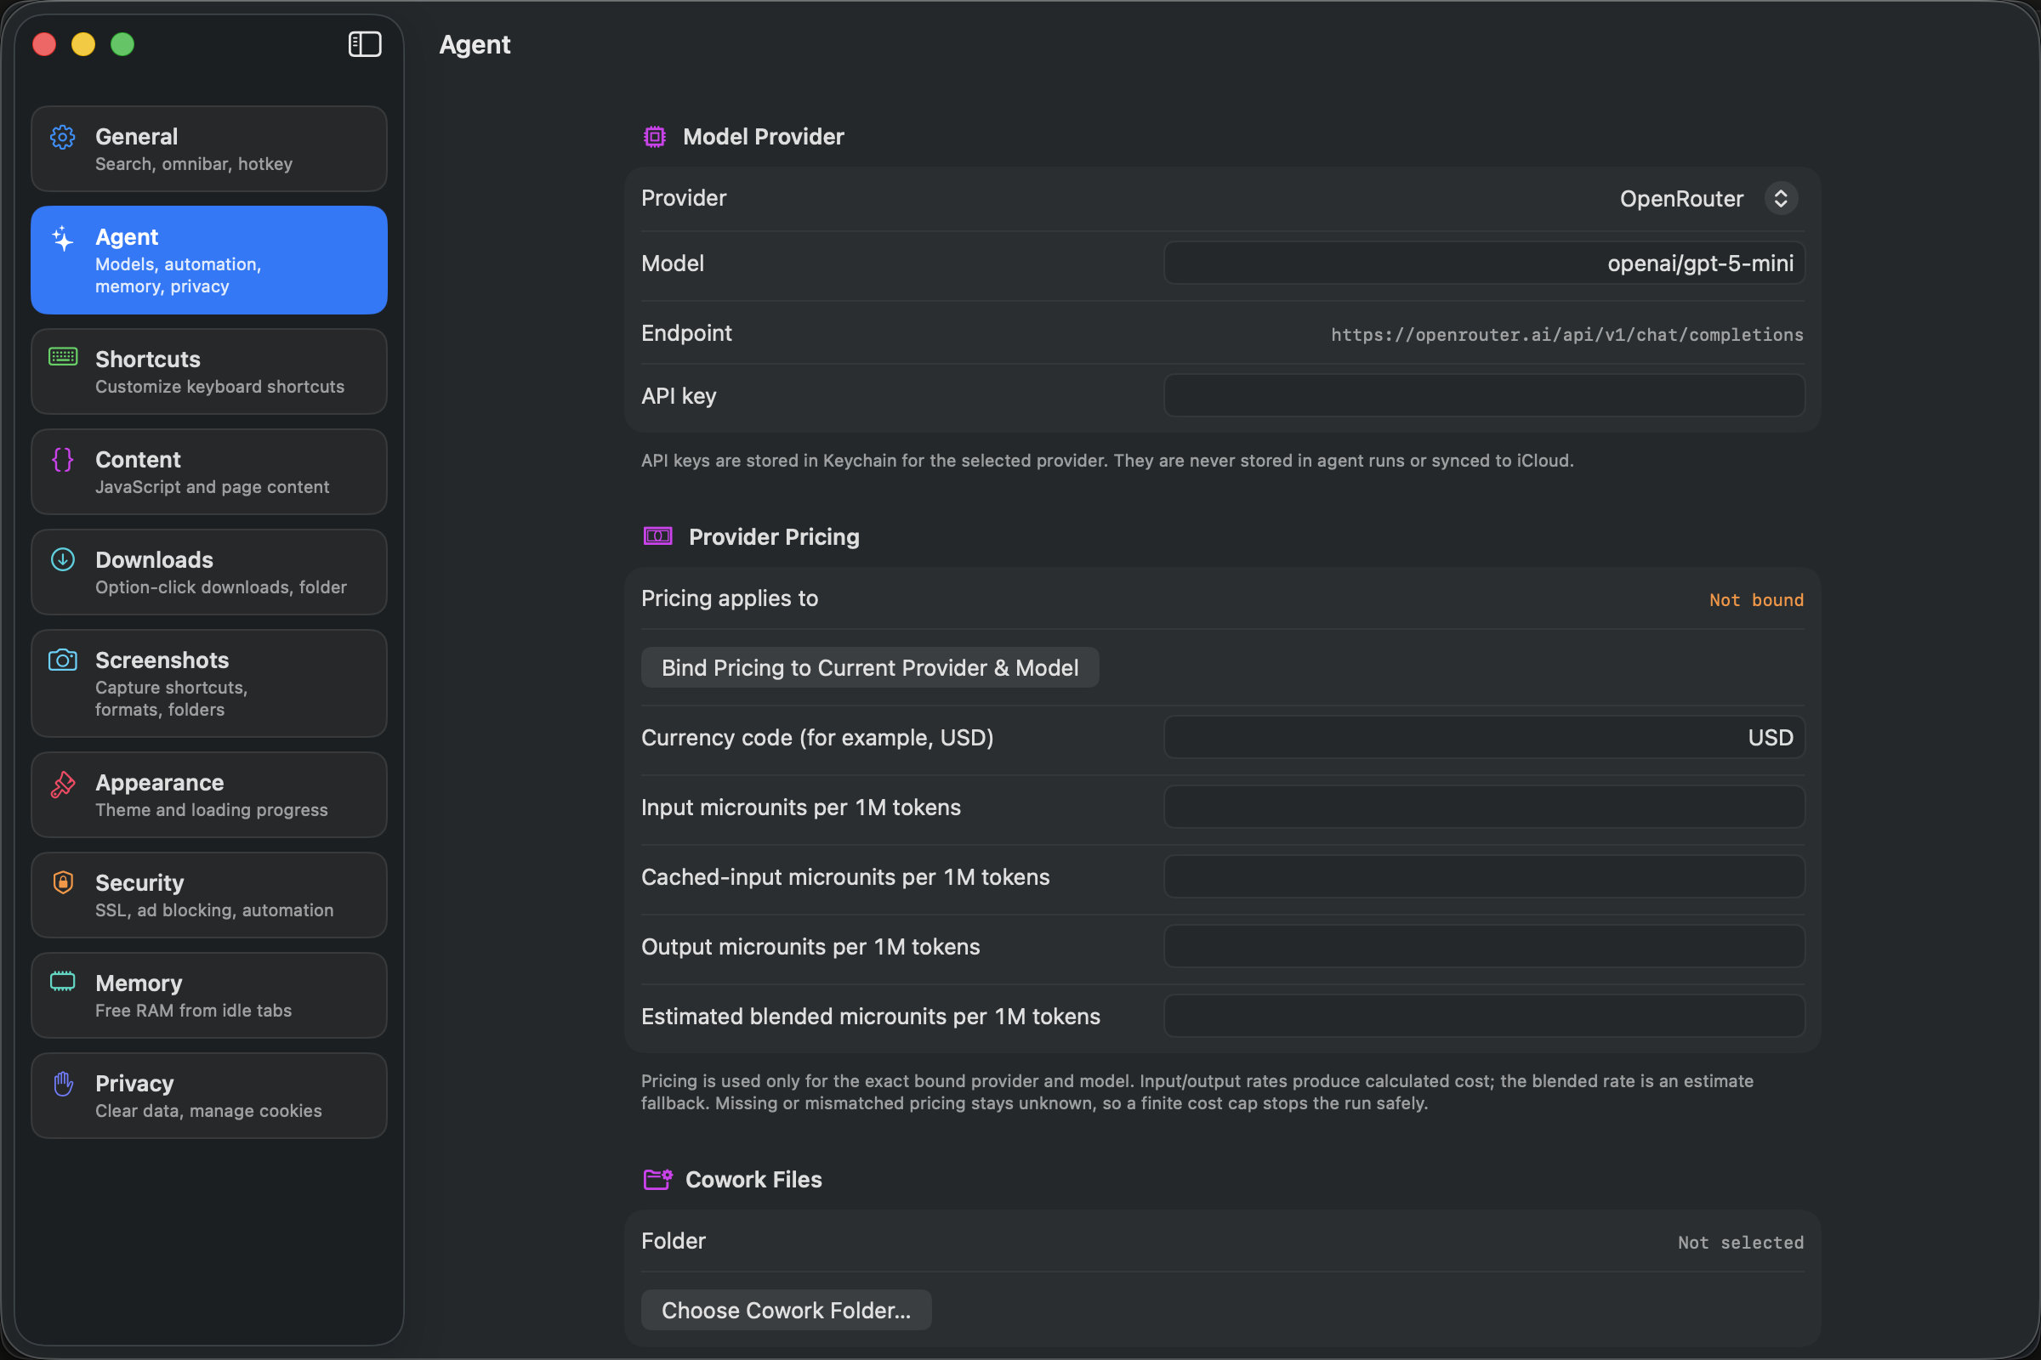Screen dimensions: 2041x1360
Task: Open Downloads settings section
Action: (x=209, y=572)
